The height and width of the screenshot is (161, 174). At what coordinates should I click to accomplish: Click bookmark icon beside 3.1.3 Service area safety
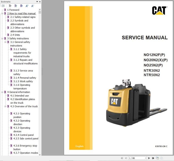(11, 71)
